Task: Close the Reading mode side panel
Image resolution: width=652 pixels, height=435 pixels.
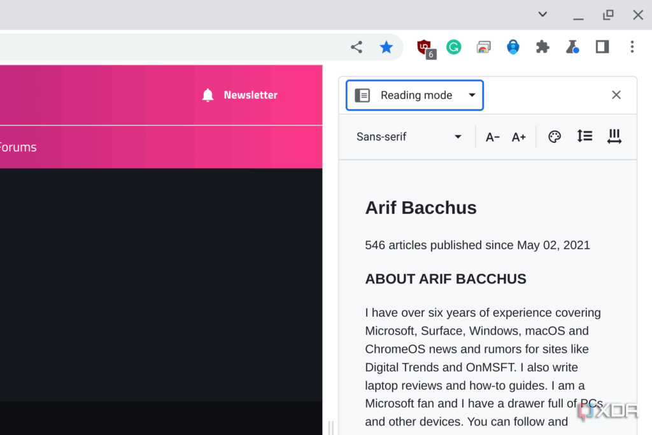Action: 616,95
